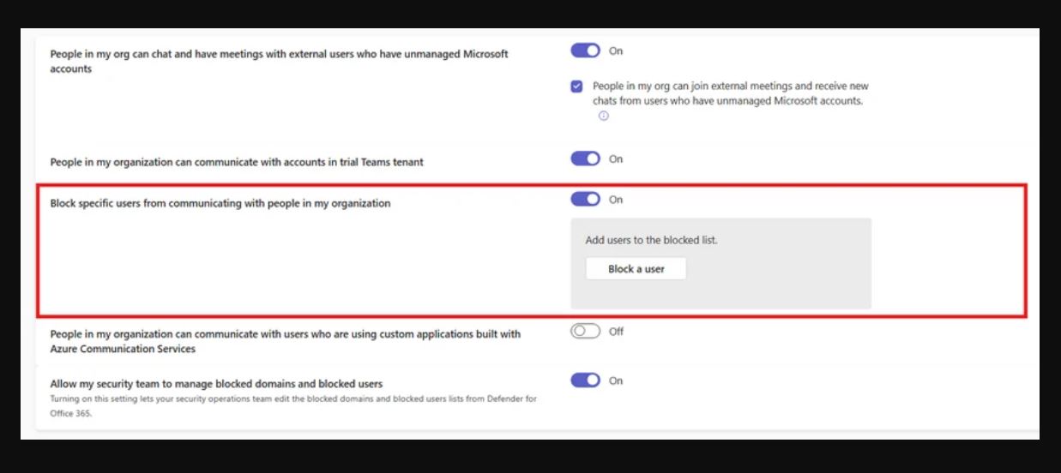Click the 'Allow my security team' setting heading
1061x473 pixels.
pos(216,384)
